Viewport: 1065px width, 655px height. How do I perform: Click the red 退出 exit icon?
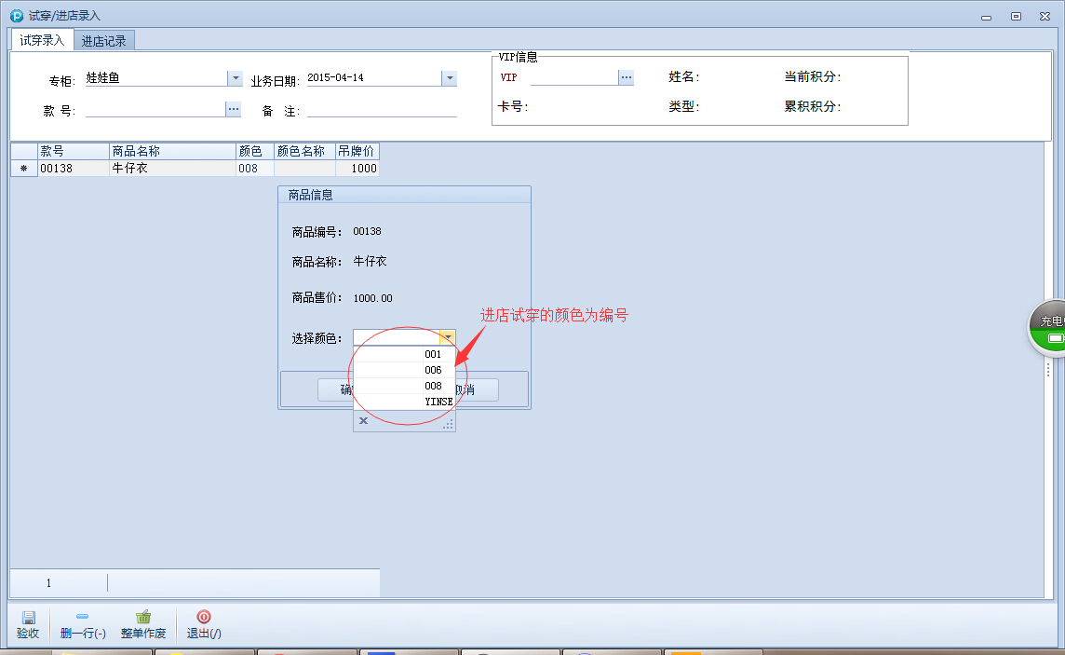[203, 617]
